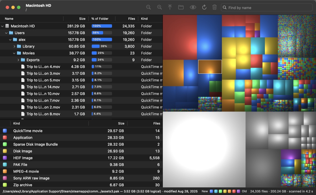Click the alex folder icon
316x195 pixels.
point(15,40)
